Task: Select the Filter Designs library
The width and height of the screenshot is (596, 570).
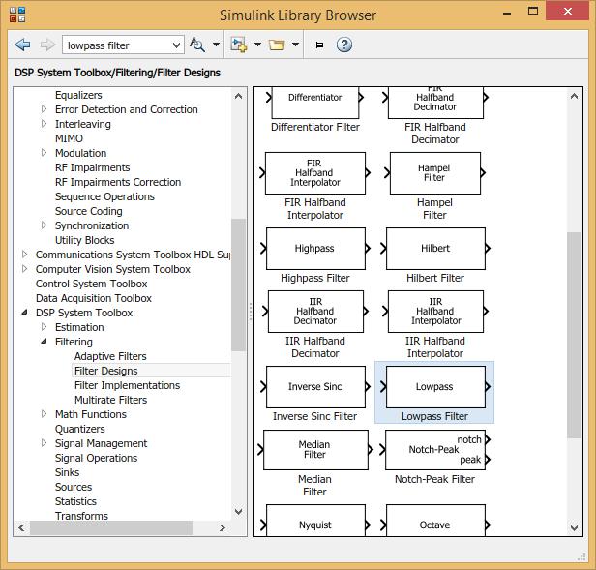Action: 106,371
